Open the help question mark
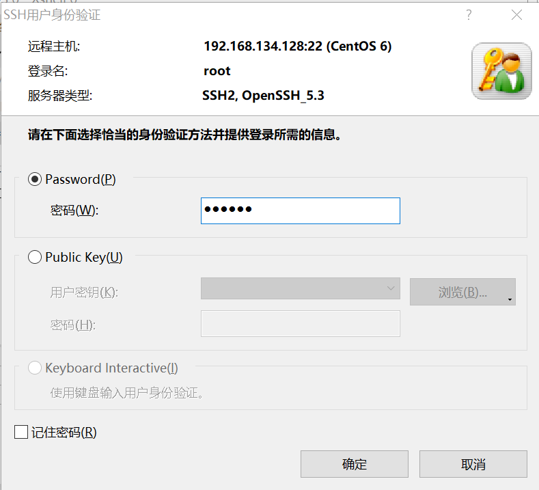Screen dimensions: 539x490 [469, 15]
